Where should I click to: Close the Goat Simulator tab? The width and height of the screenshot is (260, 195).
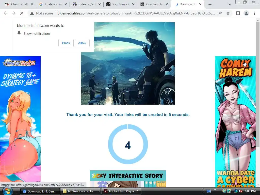click(167, 5)
